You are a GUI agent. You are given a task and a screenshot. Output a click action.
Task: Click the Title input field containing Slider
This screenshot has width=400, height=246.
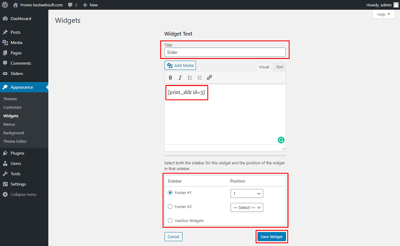point(225,52)
